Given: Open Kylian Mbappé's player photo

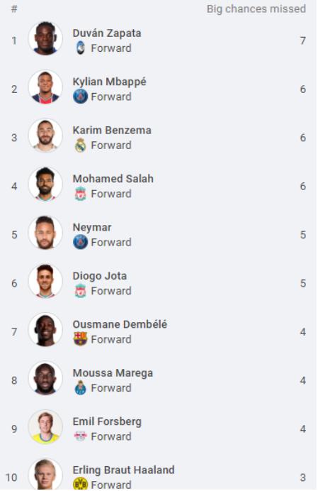Looking at the screenshot, I should (x=45, y=87).
